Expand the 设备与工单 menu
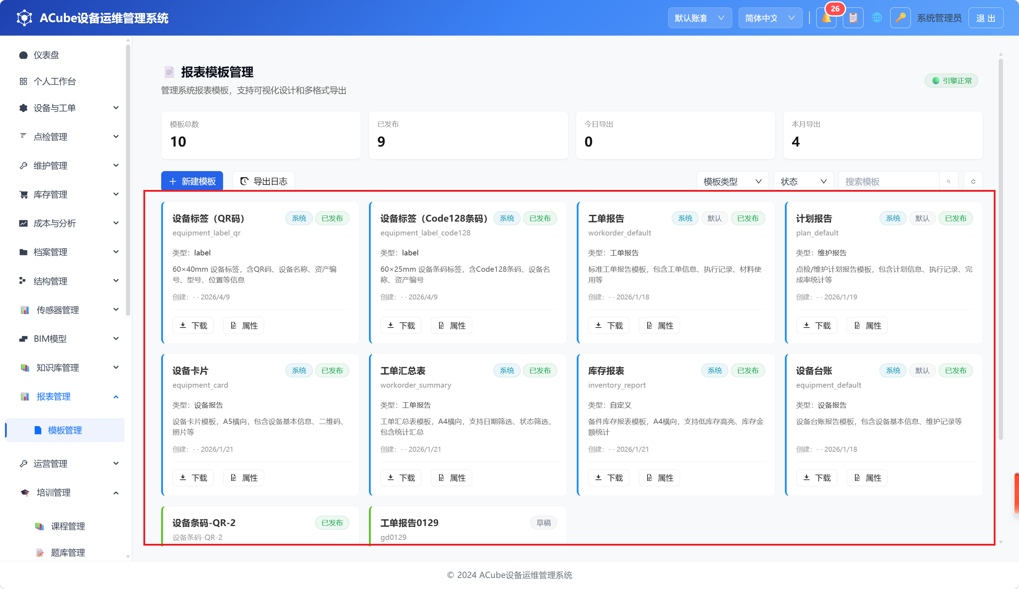This screenshot has height=589, width=1019. click(x=65, y=108)
